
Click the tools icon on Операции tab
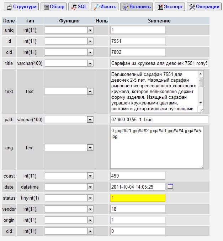tap(192, 7)
